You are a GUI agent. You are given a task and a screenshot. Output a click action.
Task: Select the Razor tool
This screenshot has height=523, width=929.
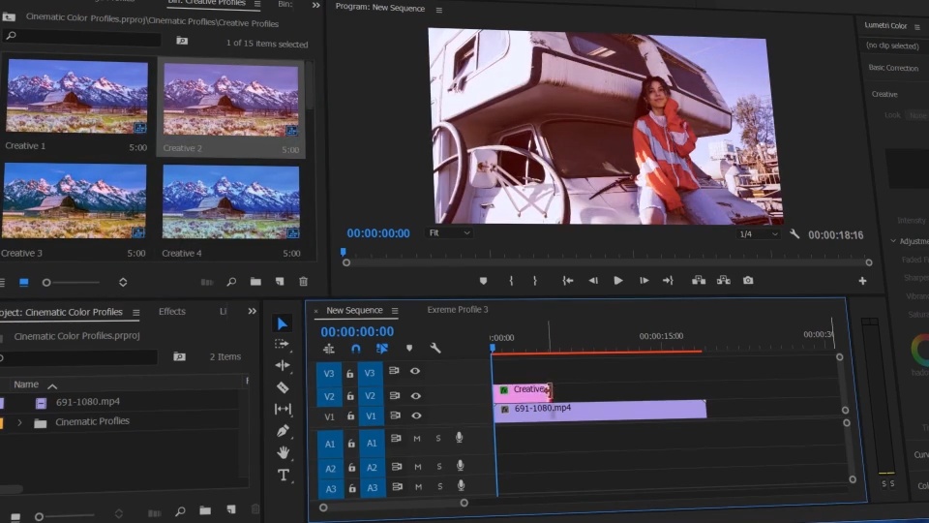(283, 387)
